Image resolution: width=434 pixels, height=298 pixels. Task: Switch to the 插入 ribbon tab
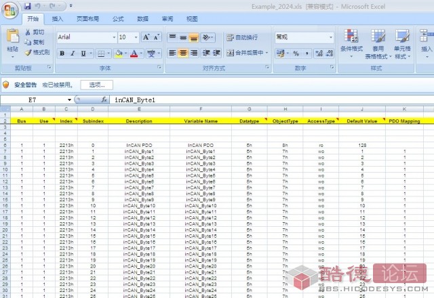coord(58,19)
